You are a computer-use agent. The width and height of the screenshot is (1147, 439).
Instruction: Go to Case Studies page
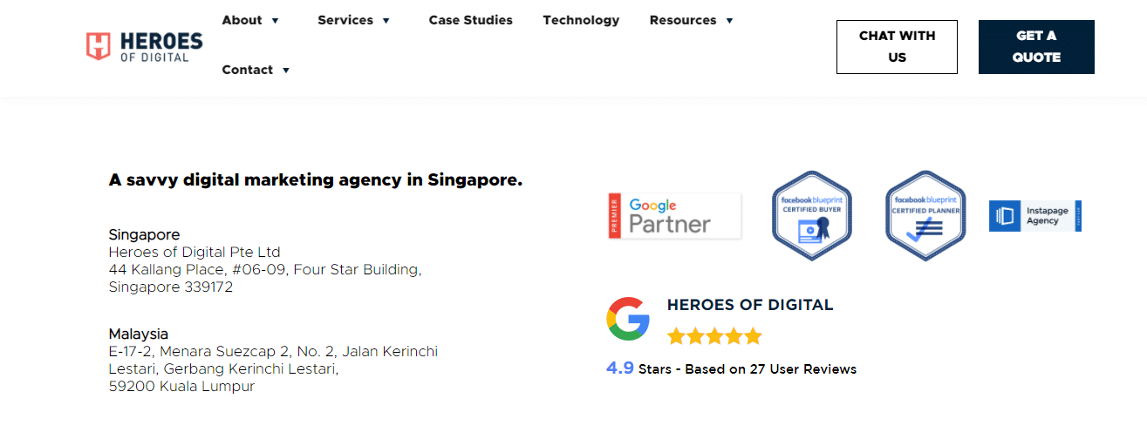coord(471,20)
